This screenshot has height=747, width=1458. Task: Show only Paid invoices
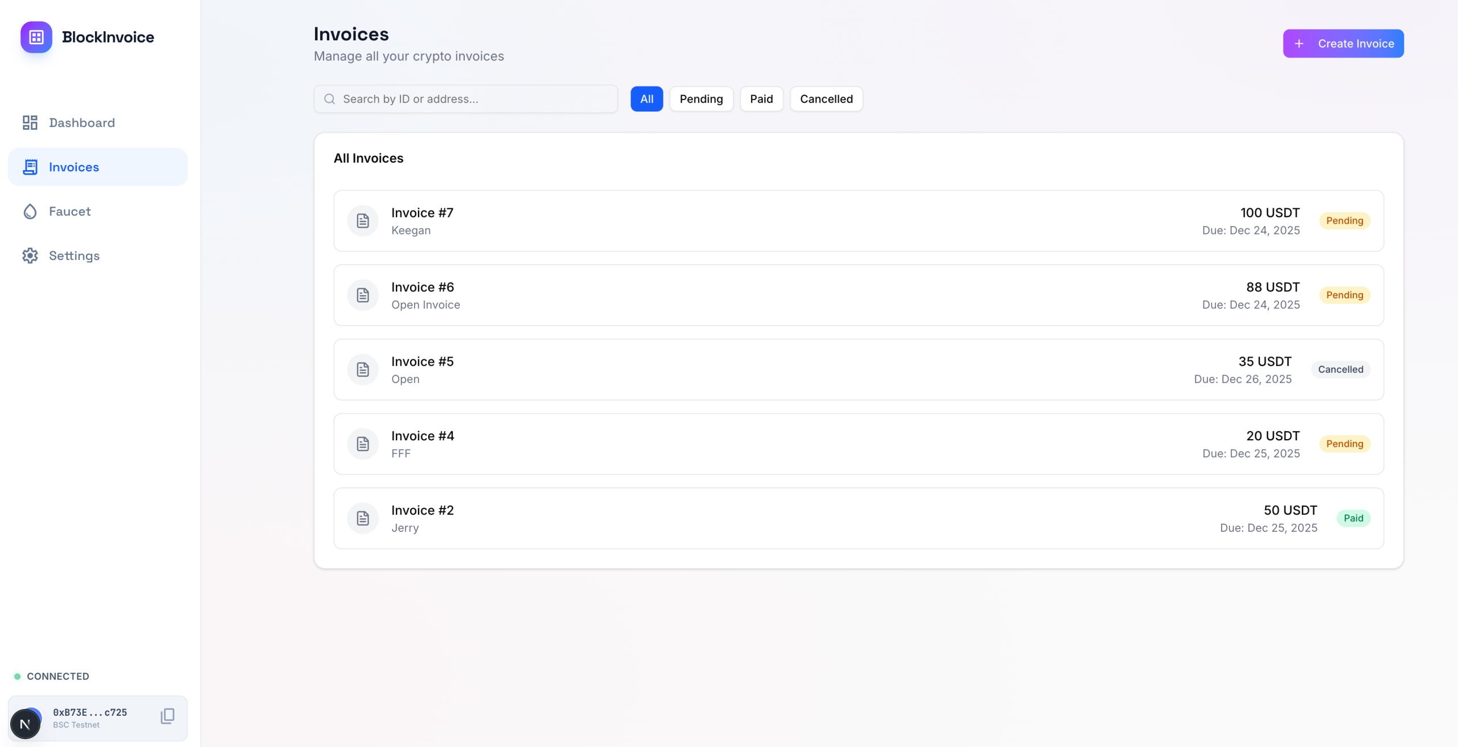coord(761,99)
